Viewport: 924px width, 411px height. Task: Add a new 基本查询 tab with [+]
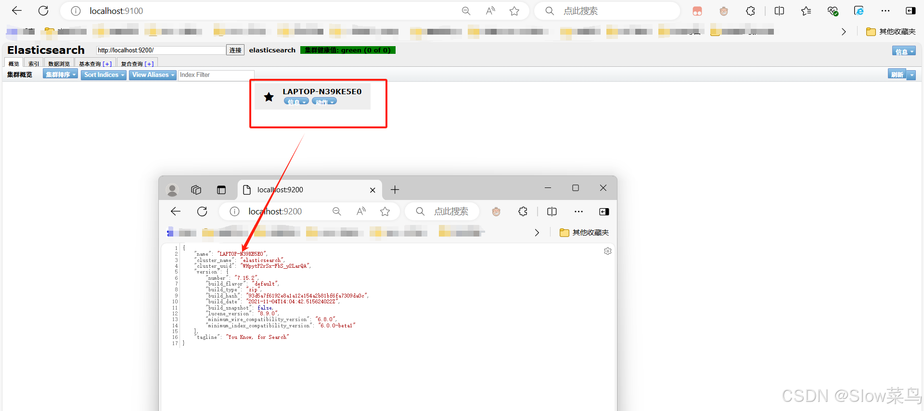tap(107, 63)
